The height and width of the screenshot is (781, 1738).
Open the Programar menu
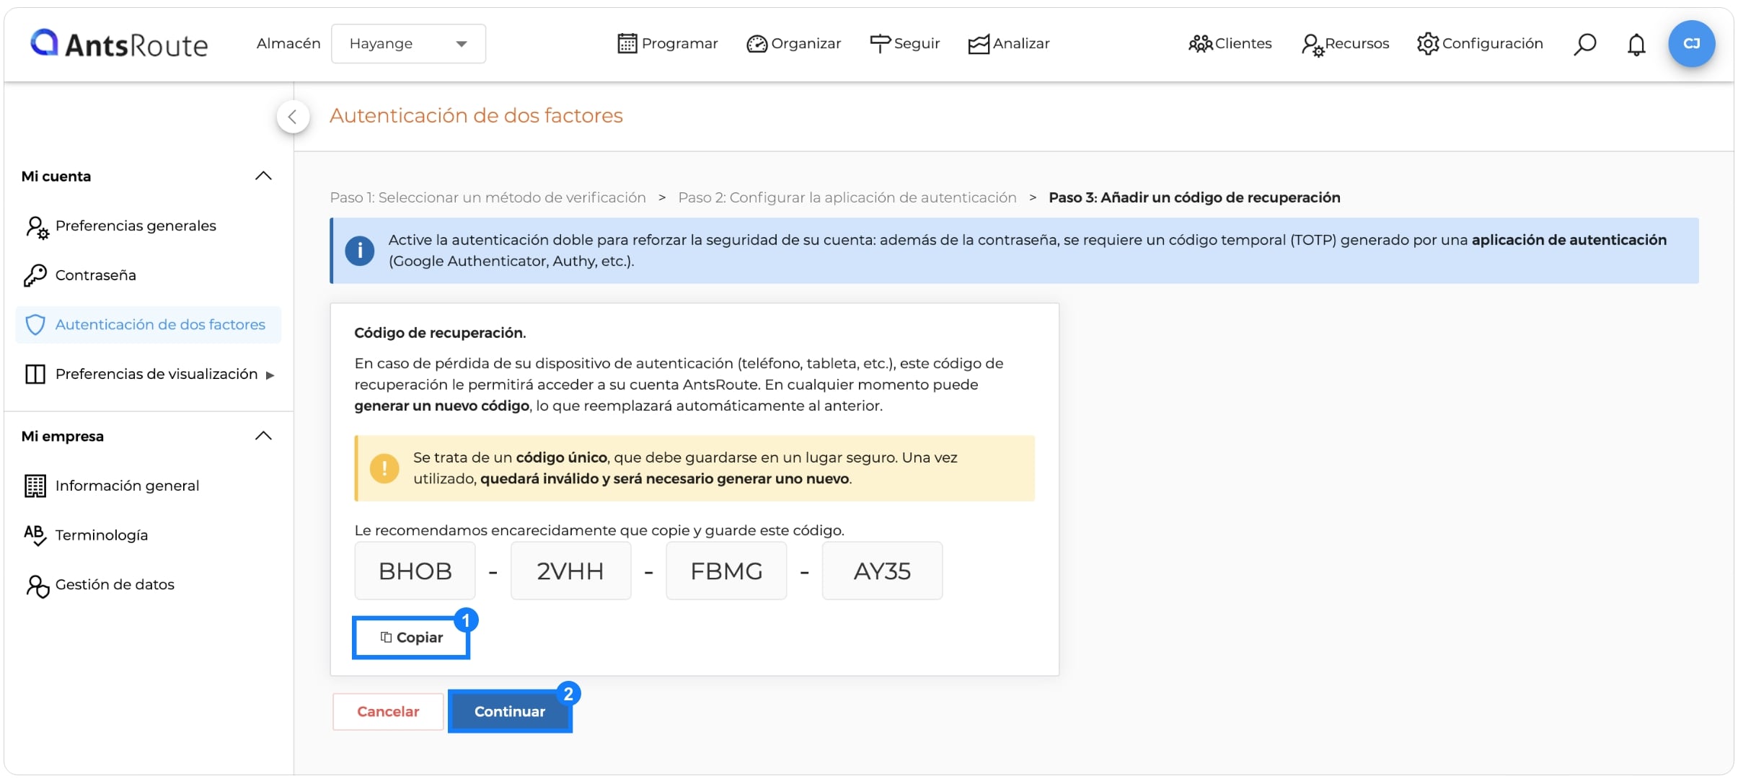coord(668,44)
